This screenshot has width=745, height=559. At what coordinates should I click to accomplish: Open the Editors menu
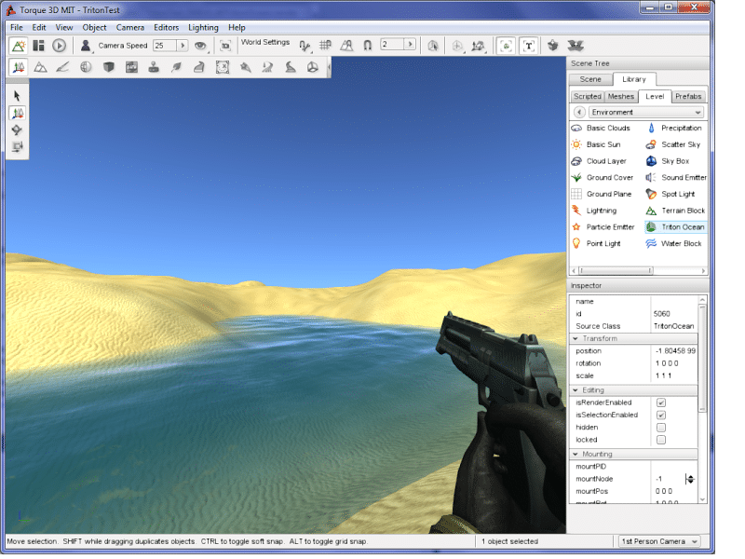click(167, 28)
